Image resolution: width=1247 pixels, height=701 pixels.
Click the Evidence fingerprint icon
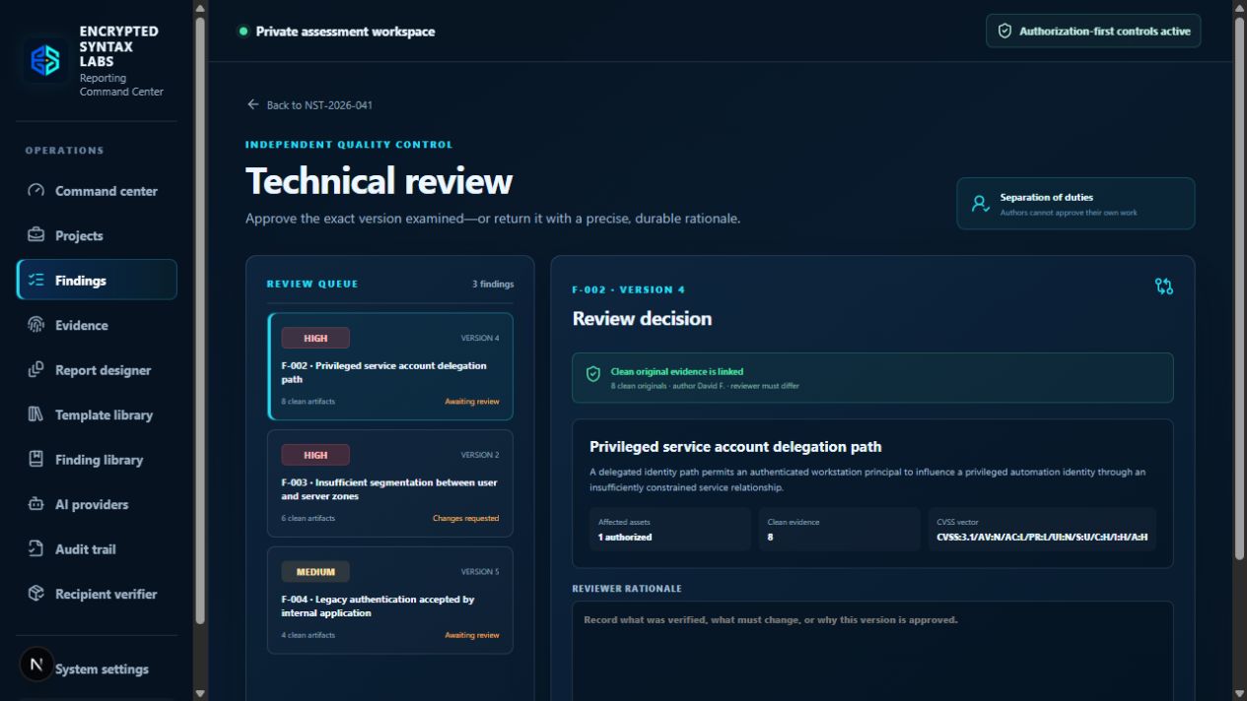(x=36, y=325)
